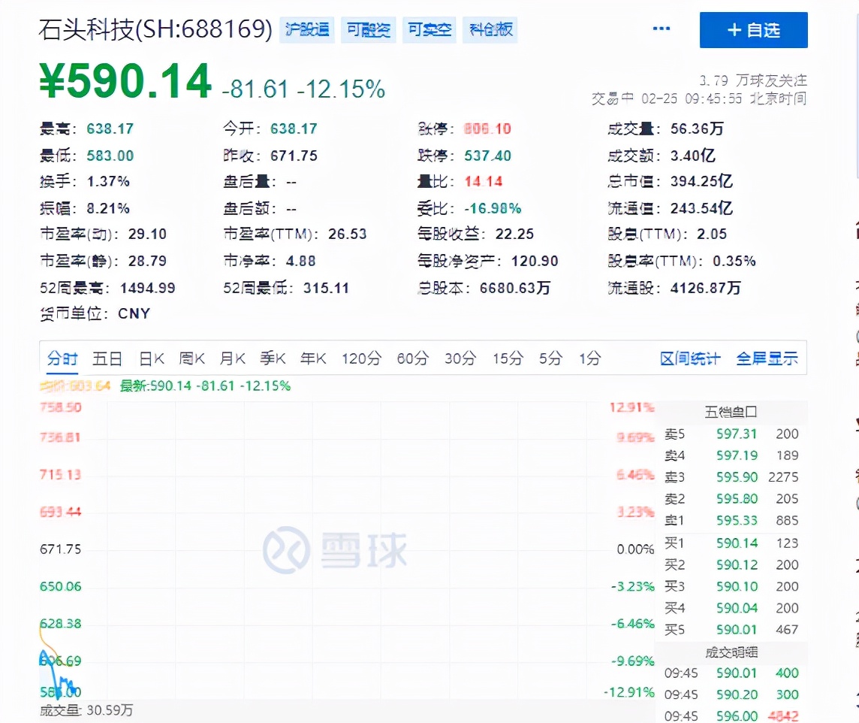The width and height of the screenshot is (859, 723).
Task: Switch to the 年K chart tab
Action: tap(313, 358)
